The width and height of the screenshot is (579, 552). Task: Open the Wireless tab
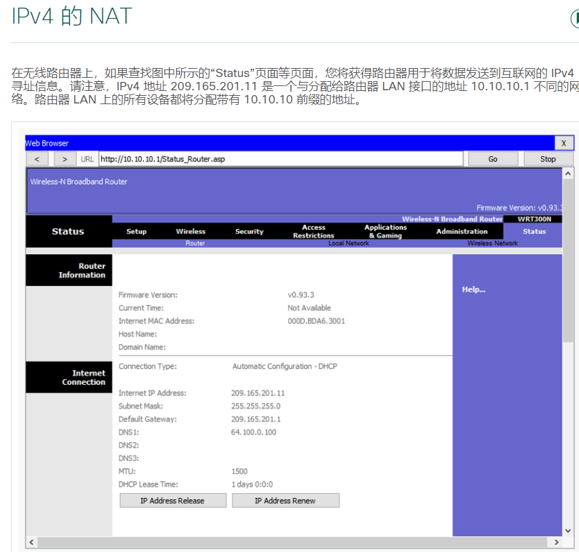(x=190, y=231)
